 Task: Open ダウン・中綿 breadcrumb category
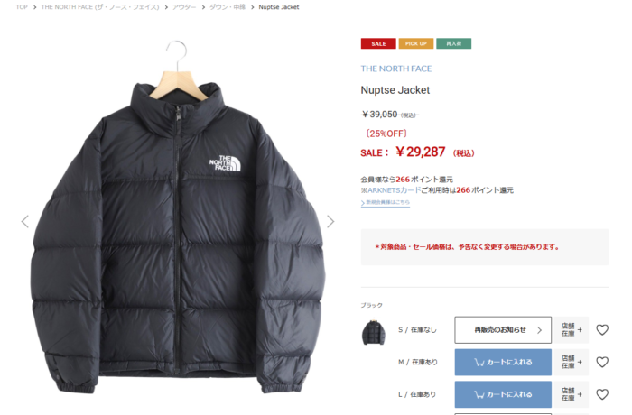coord(228,7)
